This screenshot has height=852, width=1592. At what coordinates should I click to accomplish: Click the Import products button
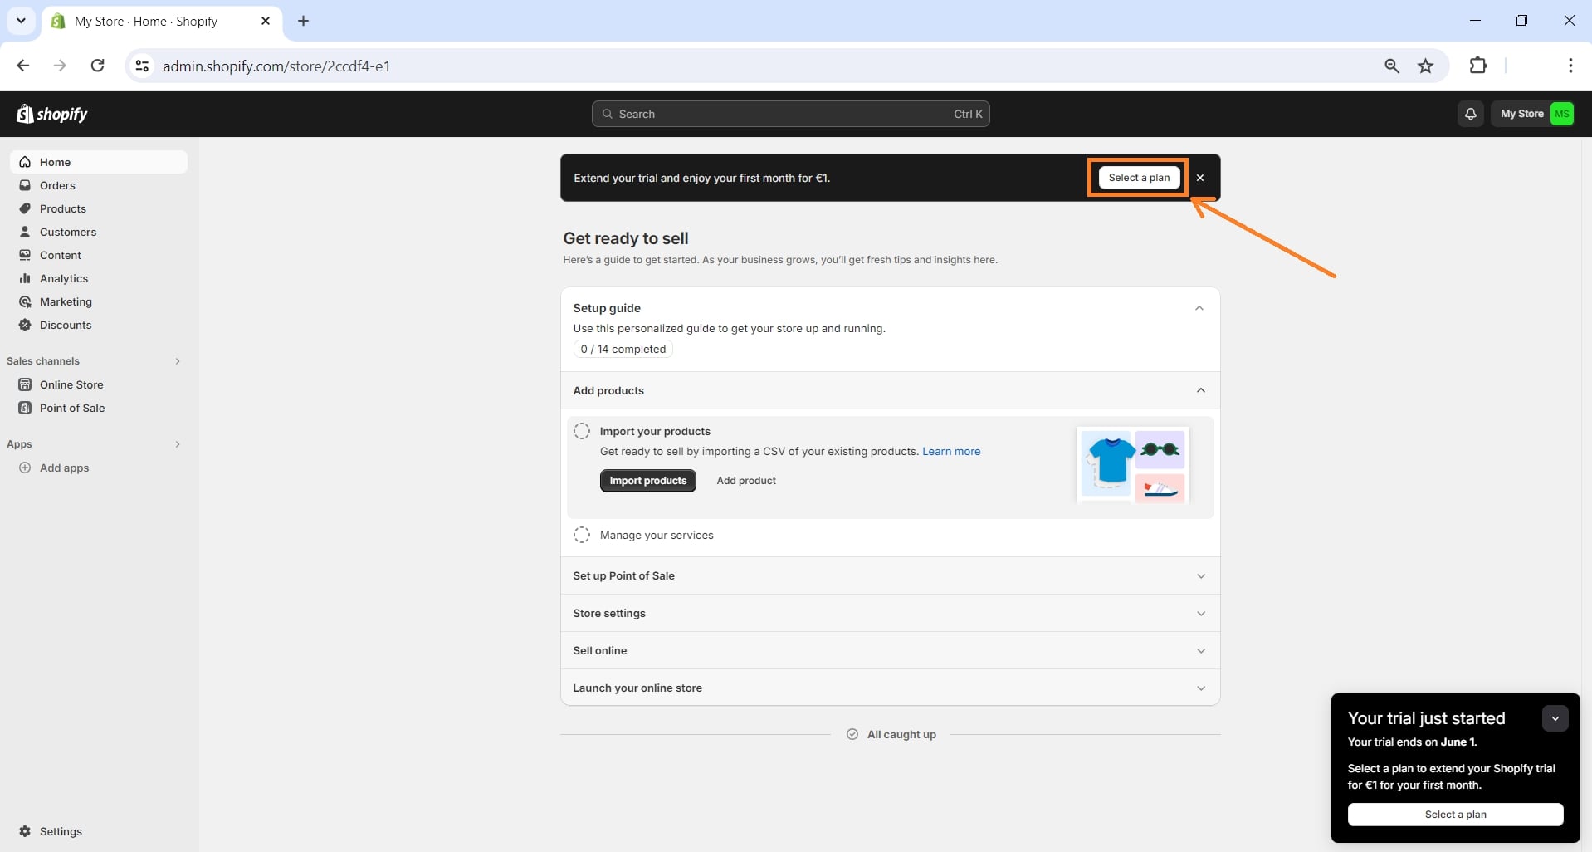[x=648, y=481]
